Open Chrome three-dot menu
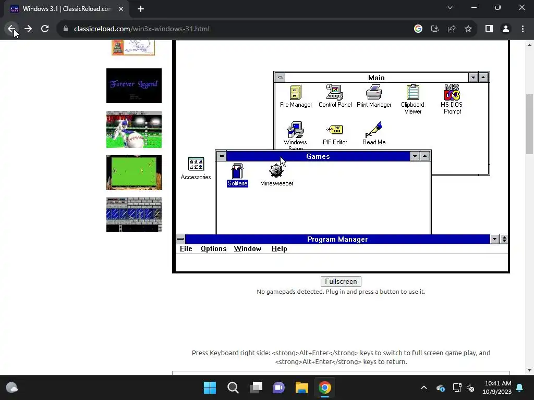The image size is (534, 400). [x=523, y=29]
